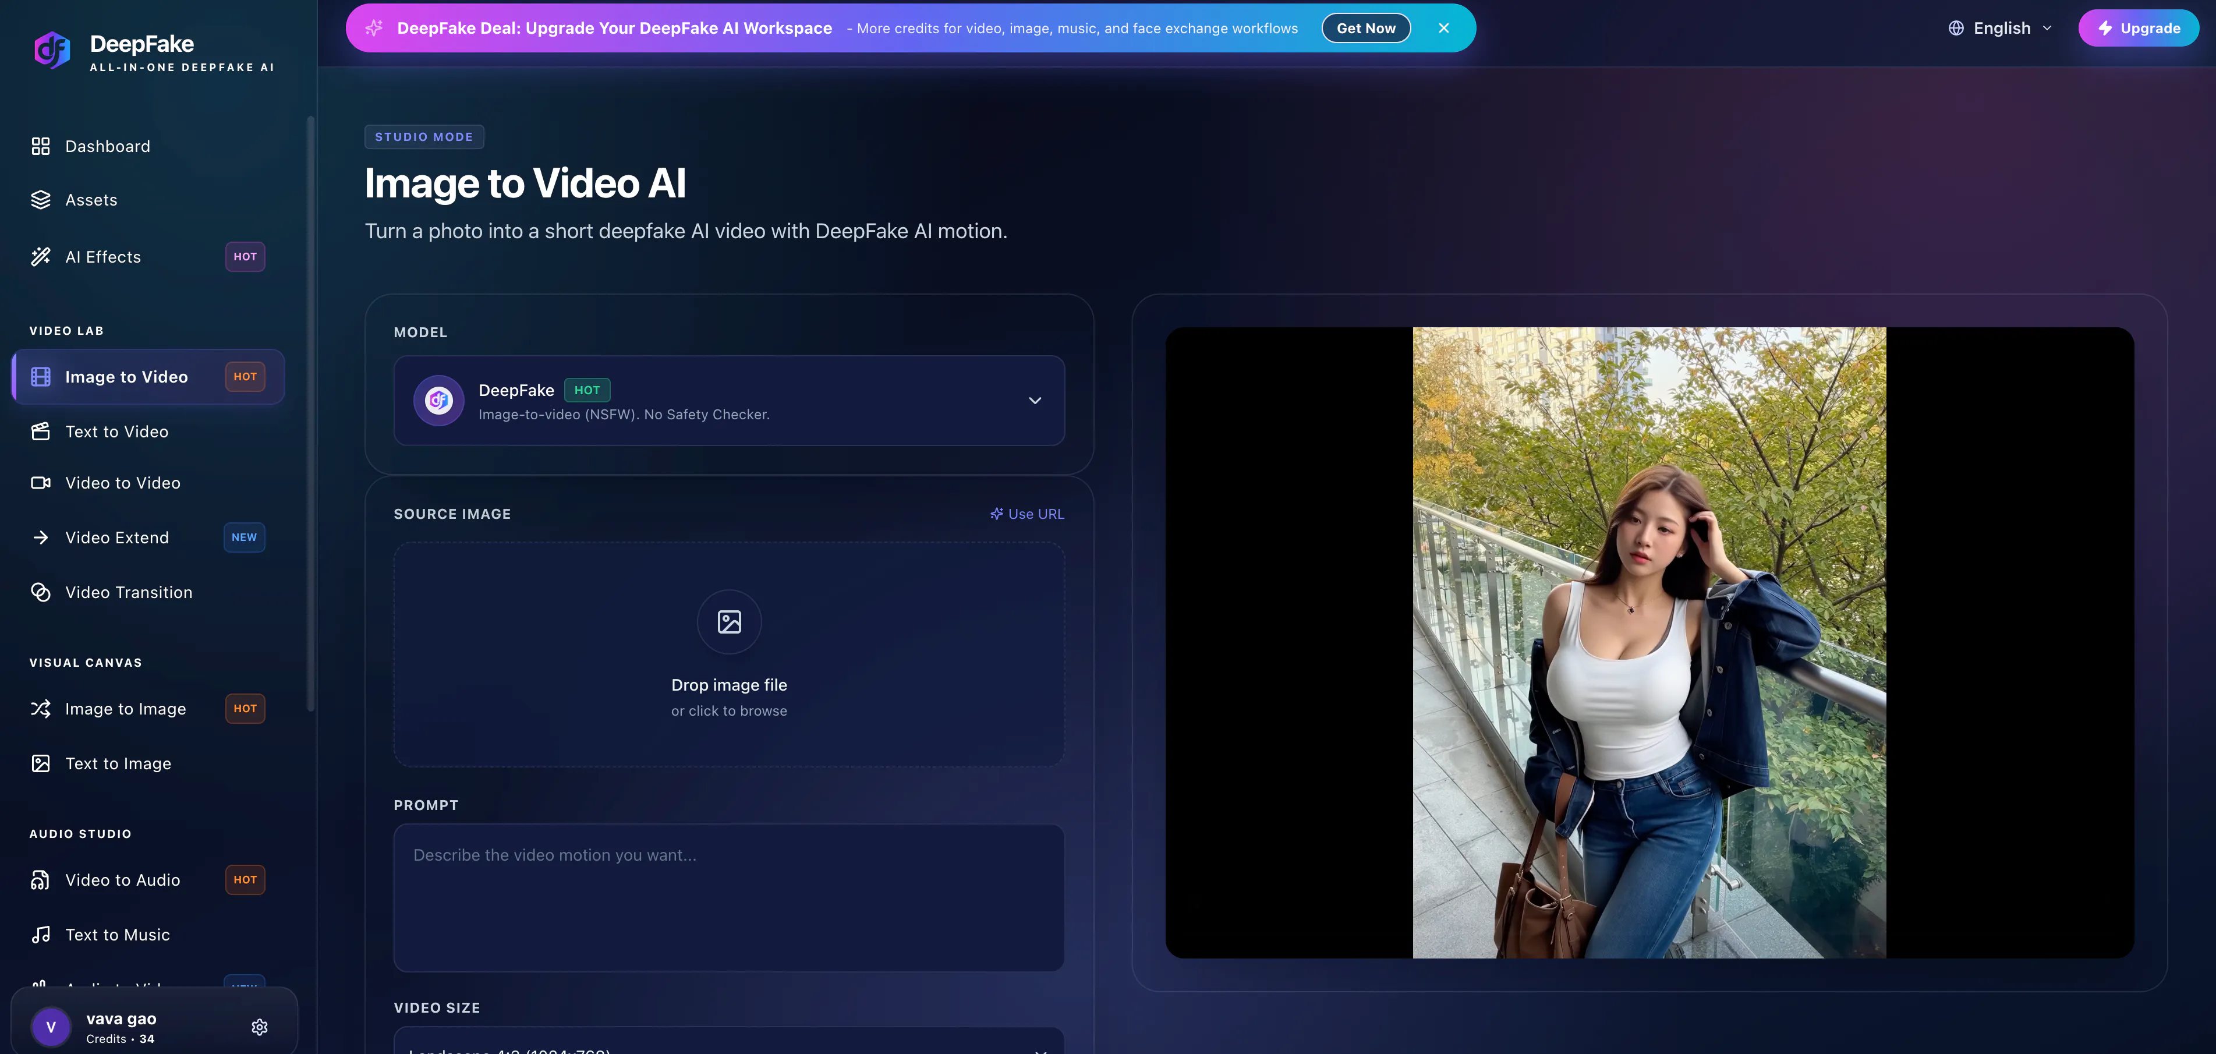Click the vava gao profile avatar
This screenshot has width=2216, height=1054.
pyautogui.click(x=51, y=1027)
